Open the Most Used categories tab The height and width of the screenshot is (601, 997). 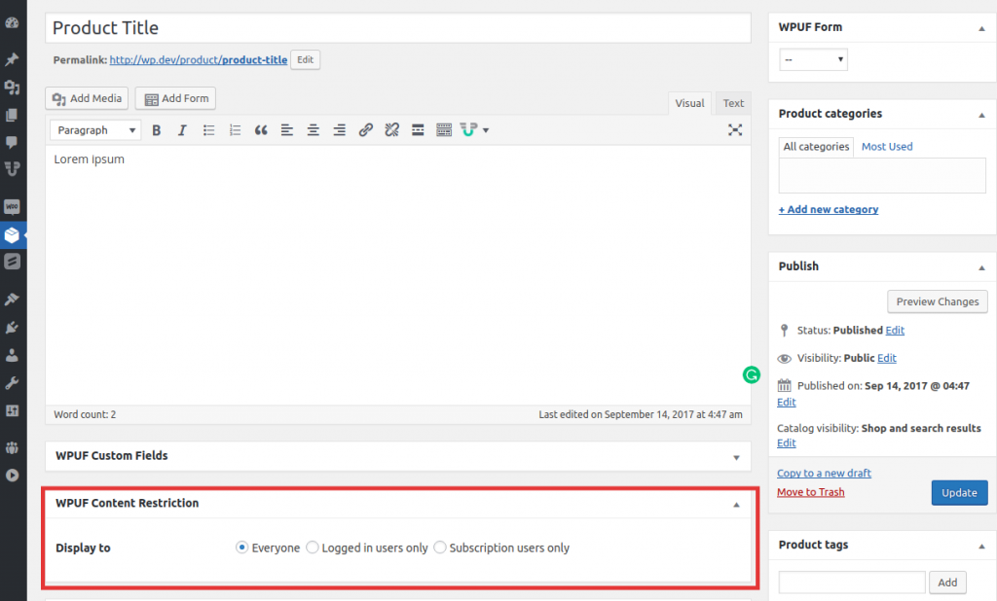[886, 146]
